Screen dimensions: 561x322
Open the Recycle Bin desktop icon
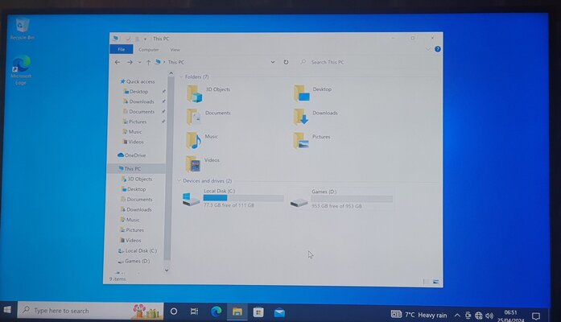pyautogui.click(x=23, y=29)
